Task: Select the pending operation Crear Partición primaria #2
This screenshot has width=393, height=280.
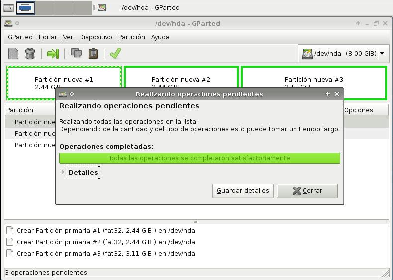Action: (105, 242)
